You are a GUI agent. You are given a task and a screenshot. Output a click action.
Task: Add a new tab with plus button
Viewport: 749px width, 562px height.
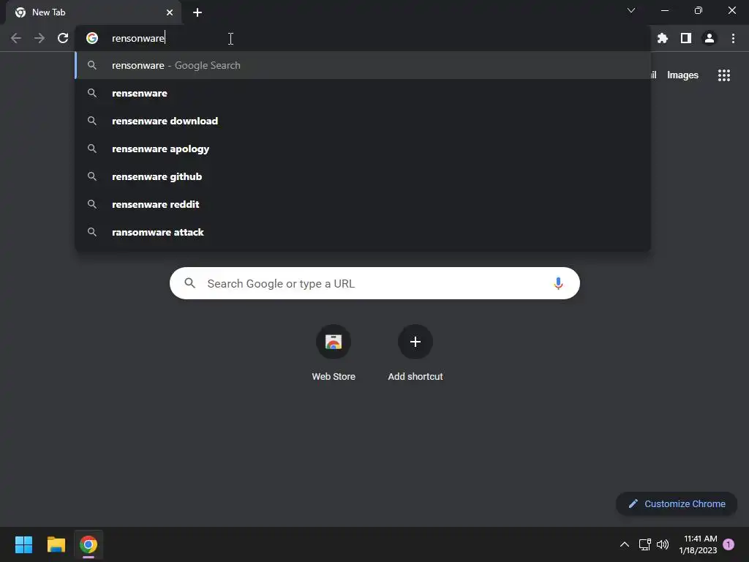(x=197, y=12)
